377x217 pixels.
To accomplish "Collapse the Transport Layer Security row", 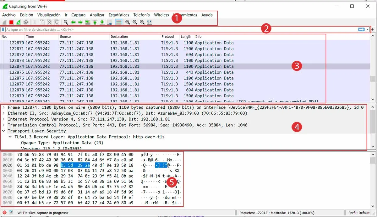I will [3, 131].
